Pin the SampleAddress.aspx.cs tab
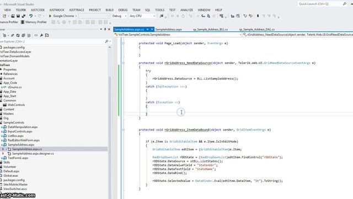Image resolution: width=353 pixels, height=199 pixels. click(x=148, y=29)
